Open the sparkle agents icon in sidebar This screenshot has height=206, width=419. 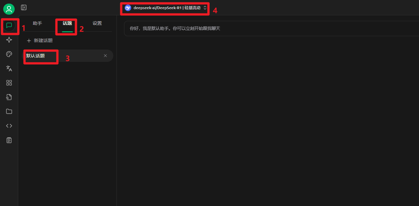[x=9, y=40]
